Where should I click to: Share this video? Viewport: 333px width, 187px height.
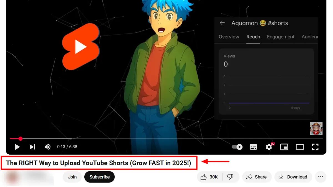257,177
